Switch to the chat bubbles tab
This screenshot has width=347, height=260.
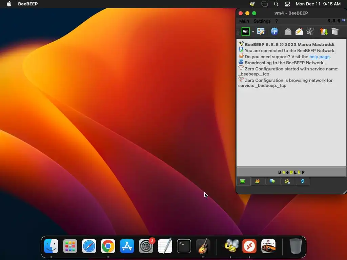pos(272,181)
